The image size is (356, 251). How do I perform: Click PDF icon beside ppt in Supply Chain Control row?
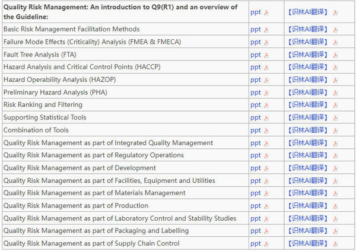(266, 244)
